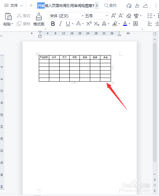The width and height of the screenshot is (159, 196).
Task: Click the 备注 header cell
Action: click(x=105, y=57)
